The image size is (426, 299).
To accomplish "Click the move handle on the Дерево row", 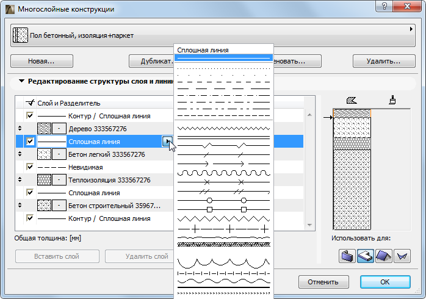I will [20, 128].
